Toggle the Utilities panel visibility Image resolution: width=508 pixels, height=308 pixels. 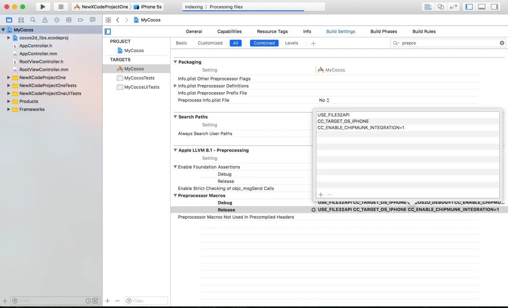click(494, 7)
